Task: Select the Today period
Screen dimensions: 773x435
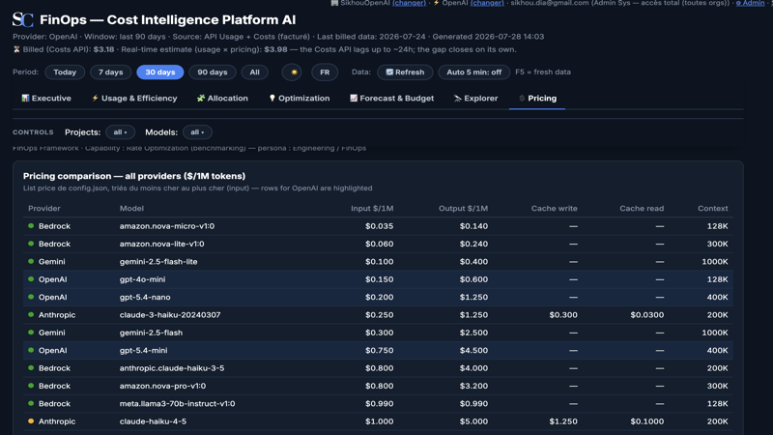Action: coord(65,72)
